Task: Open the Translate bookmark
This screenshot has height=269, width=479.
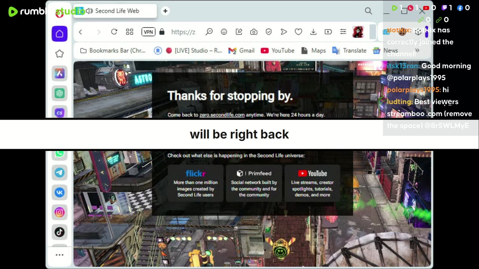Action: 350,50
